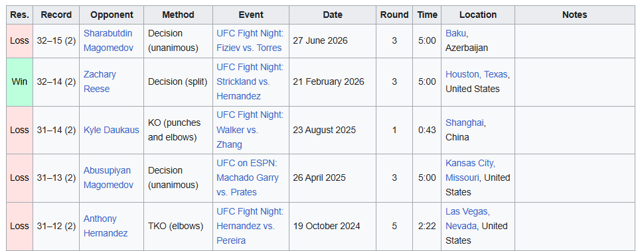
Task: Open UFC Fight Night: Hernandez vs. Pereira event
Action: pyautogui.click(x=250, y=226)
